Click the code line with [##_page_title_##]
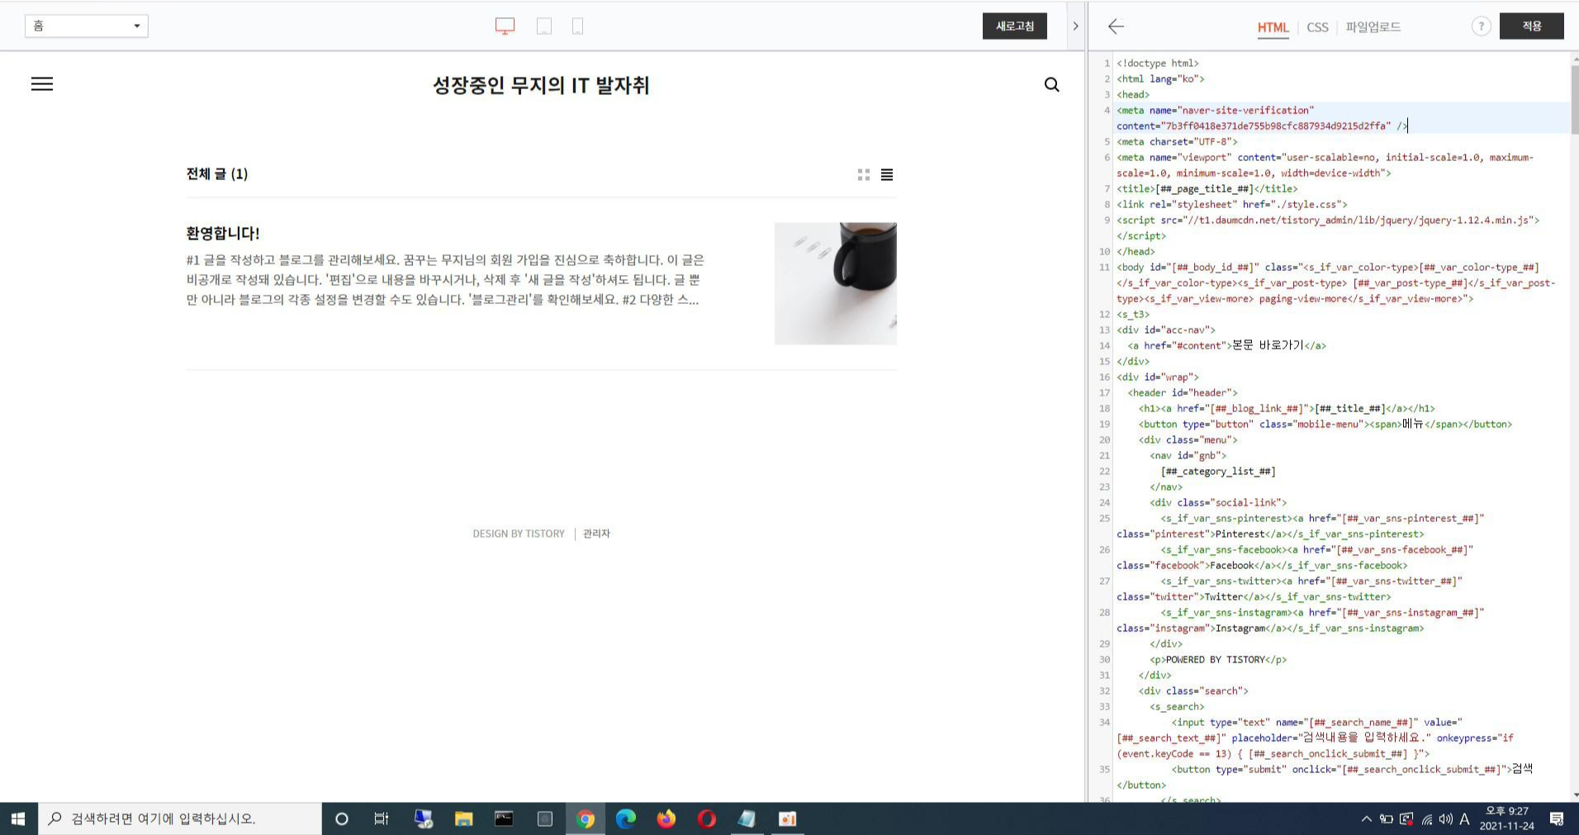The image size is (1579, 835). tap(1207, 189)
